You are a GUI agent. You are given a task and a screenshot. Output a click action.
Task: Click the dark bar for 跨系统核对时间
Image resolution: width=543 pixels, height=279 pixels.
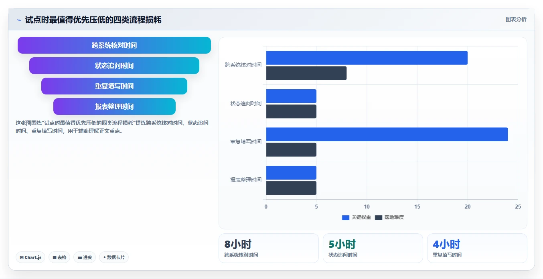306,73
